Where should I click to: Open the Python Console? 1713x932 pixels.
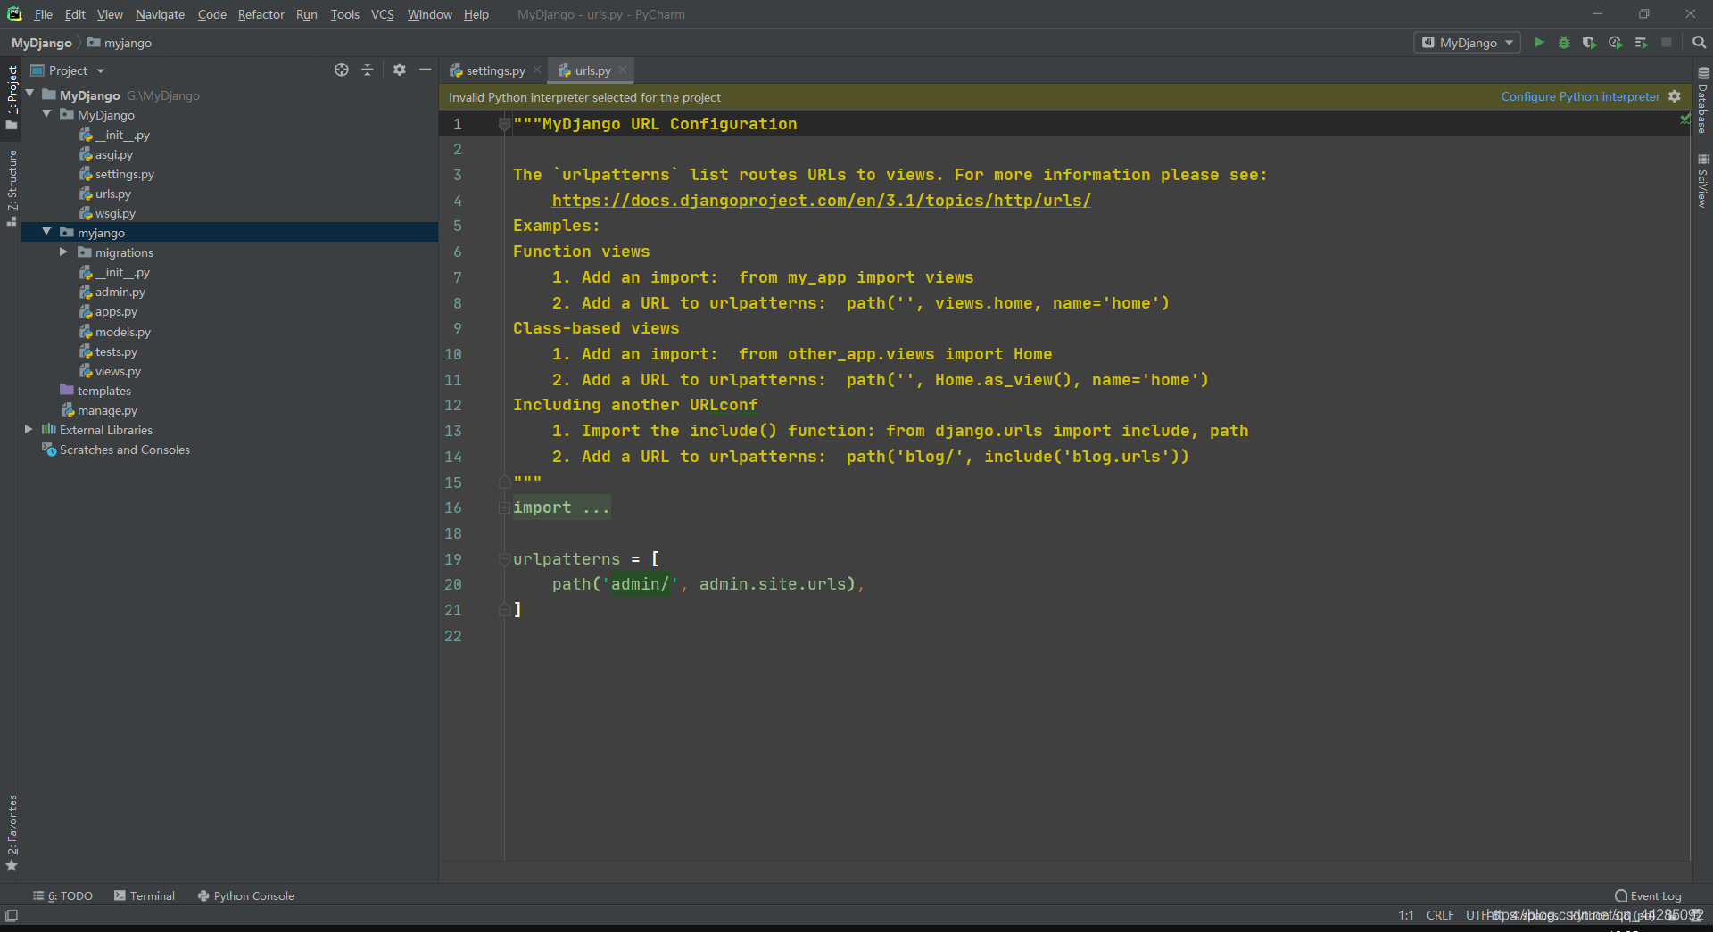pos(246,896)
